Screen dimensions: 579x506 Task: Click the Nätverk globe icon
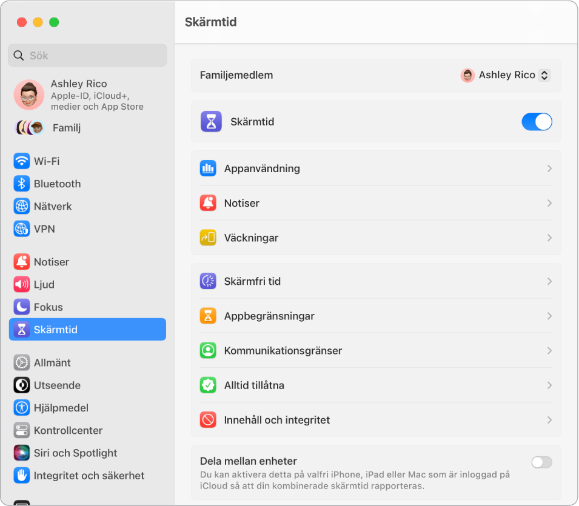pos(22,206)
